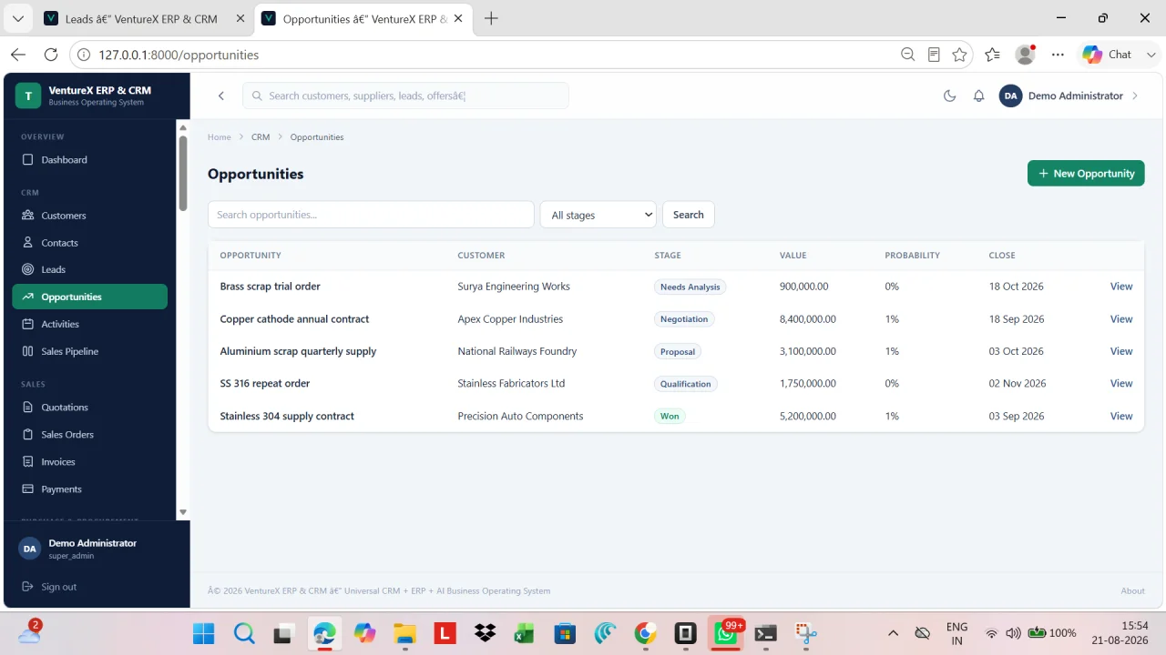
Task: Open the browser tab list chevron
Action: (x=17, y=18)
